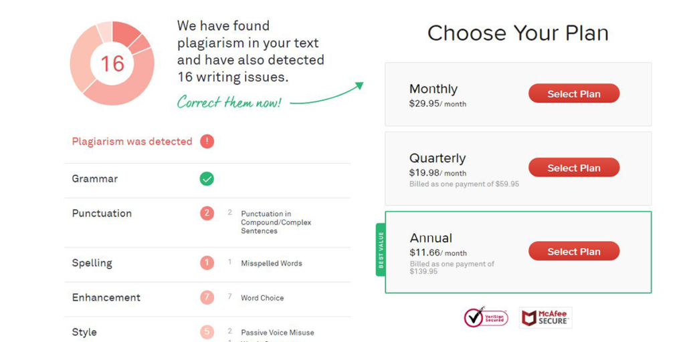This screenshot has height=342, width=685.
Task: Select the Monthly plan button
Action: 573,94
